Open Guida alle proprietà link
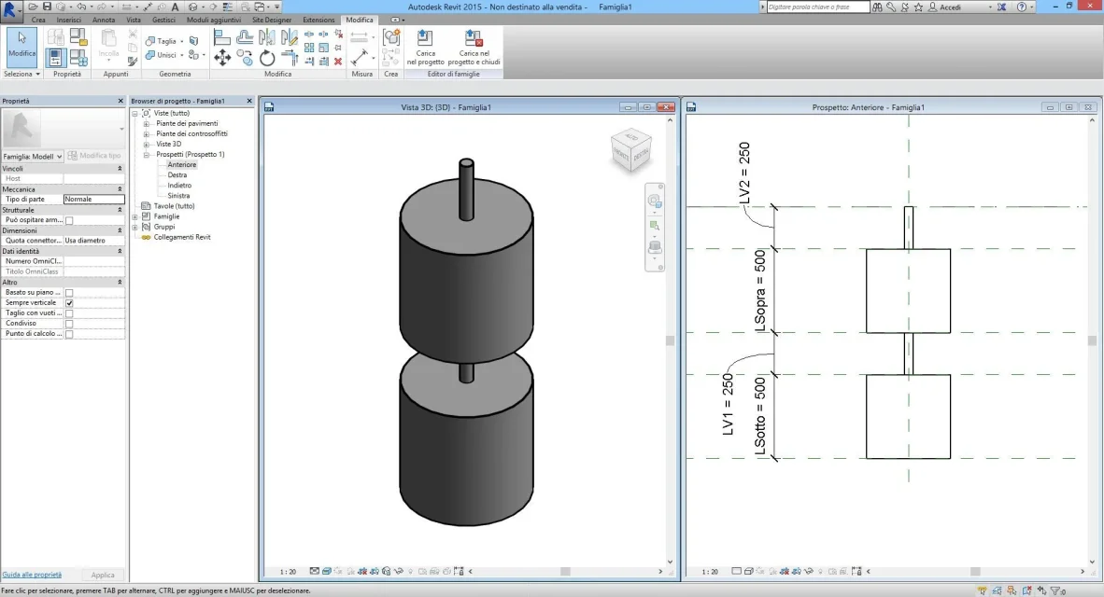 [x=32, y=575]
